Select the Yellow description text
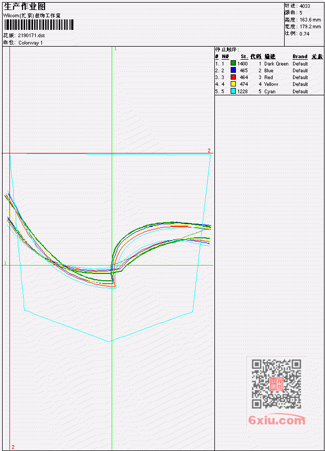The width and height of the screenshot is (325, 451). pos(271,84)
